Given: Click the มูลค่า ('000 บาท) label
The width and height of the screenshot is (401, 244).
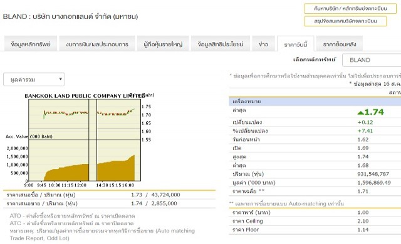Looking at the screenshot, I should [x=254, y=183].
